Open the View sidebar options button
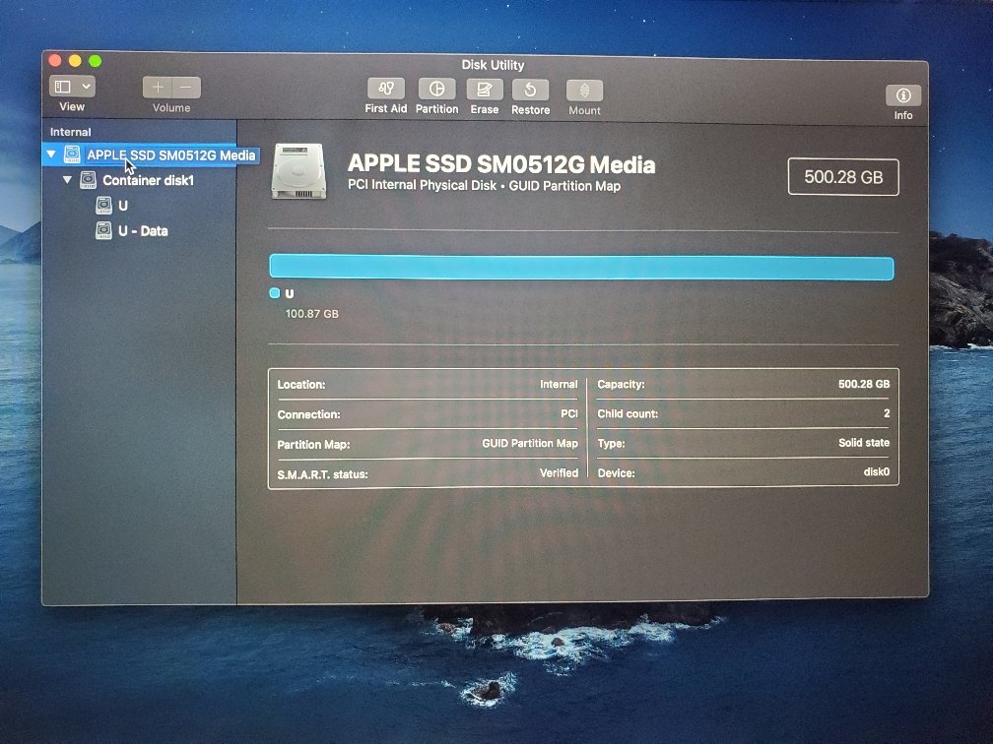Screen dimensions: 993x744 [x=72, y=86]
